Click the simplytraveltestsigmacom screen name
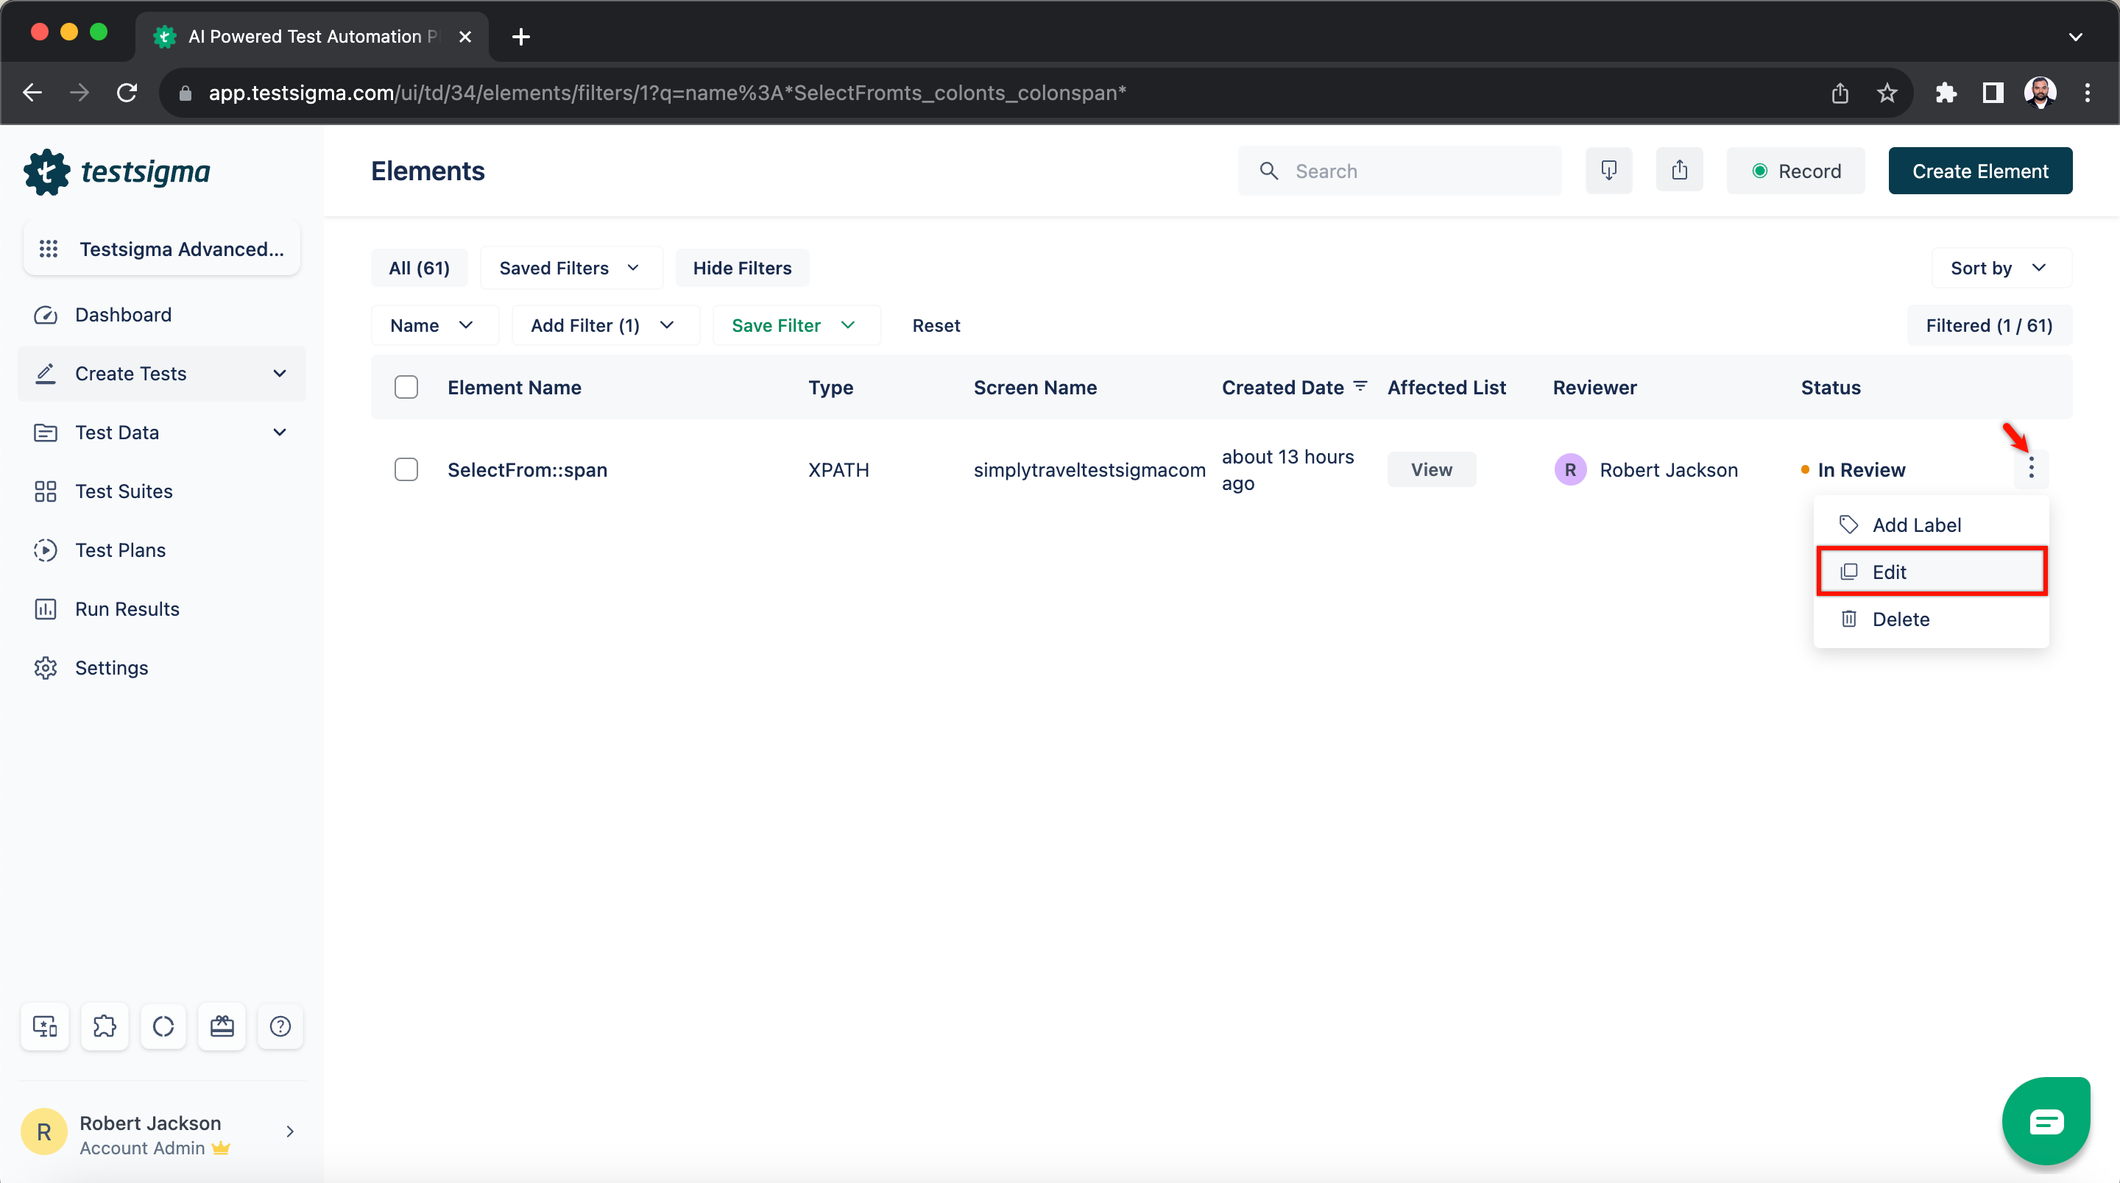 pyautogui.click(x=1089, y=470)
